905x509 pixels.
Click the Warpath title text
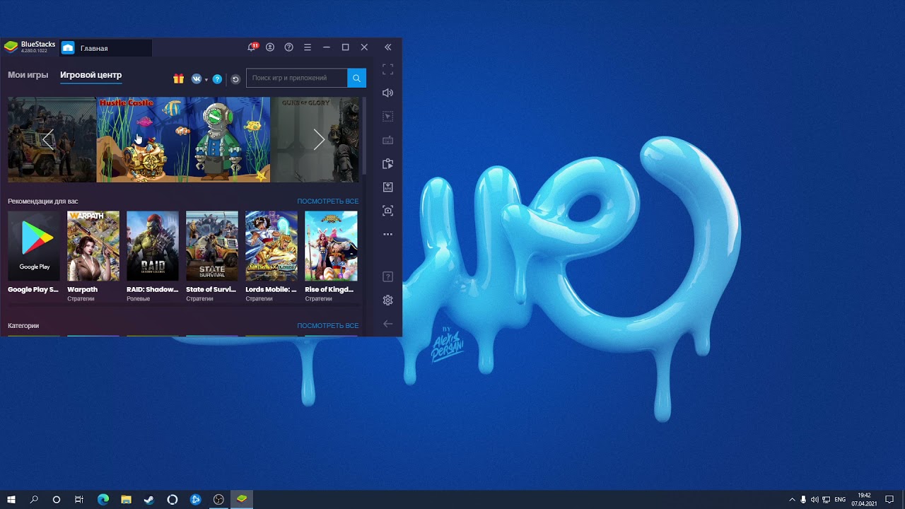click(83, 290)
